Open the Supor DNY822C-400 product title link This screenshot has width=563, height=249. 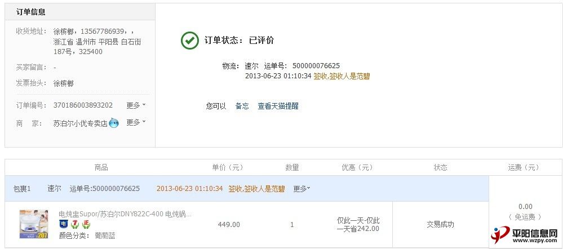coord(125,214)
